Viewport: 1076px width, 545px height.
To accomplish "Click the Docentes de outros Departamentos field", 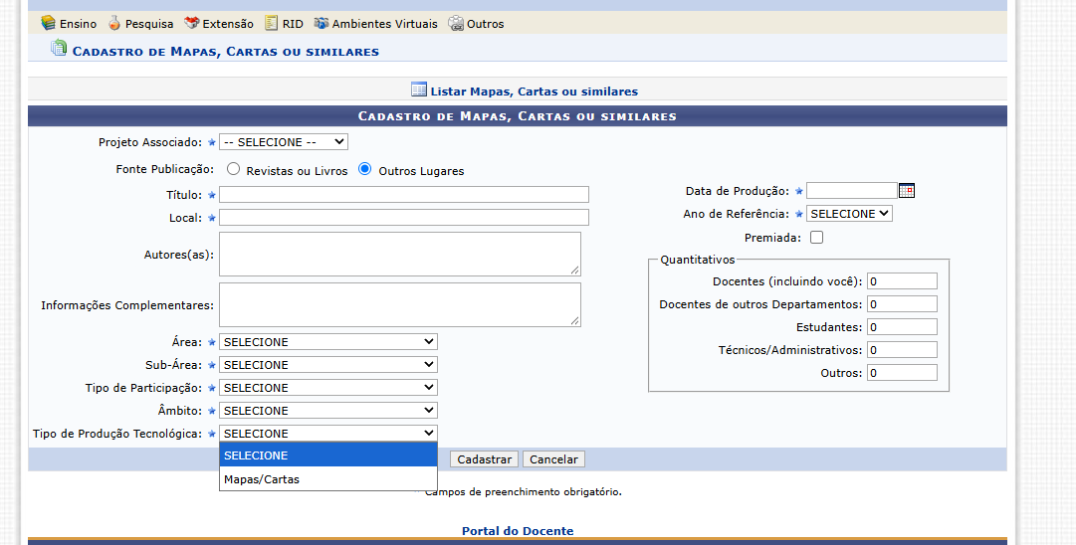I will pos(902,304).
